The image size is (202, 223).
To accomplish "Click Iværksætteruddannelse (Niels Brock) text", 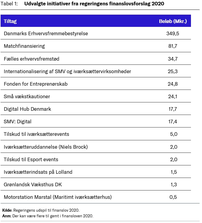I will 46,147.
